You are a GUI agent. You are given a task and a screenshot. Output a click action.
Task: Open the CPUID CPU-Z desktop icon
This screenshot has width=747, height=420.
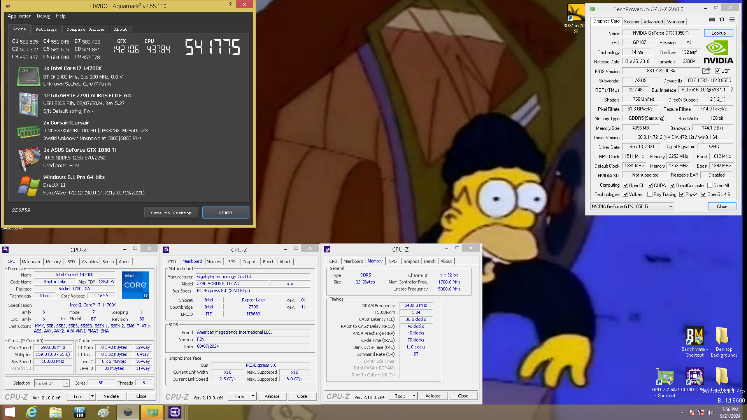(x=694, y=380)
